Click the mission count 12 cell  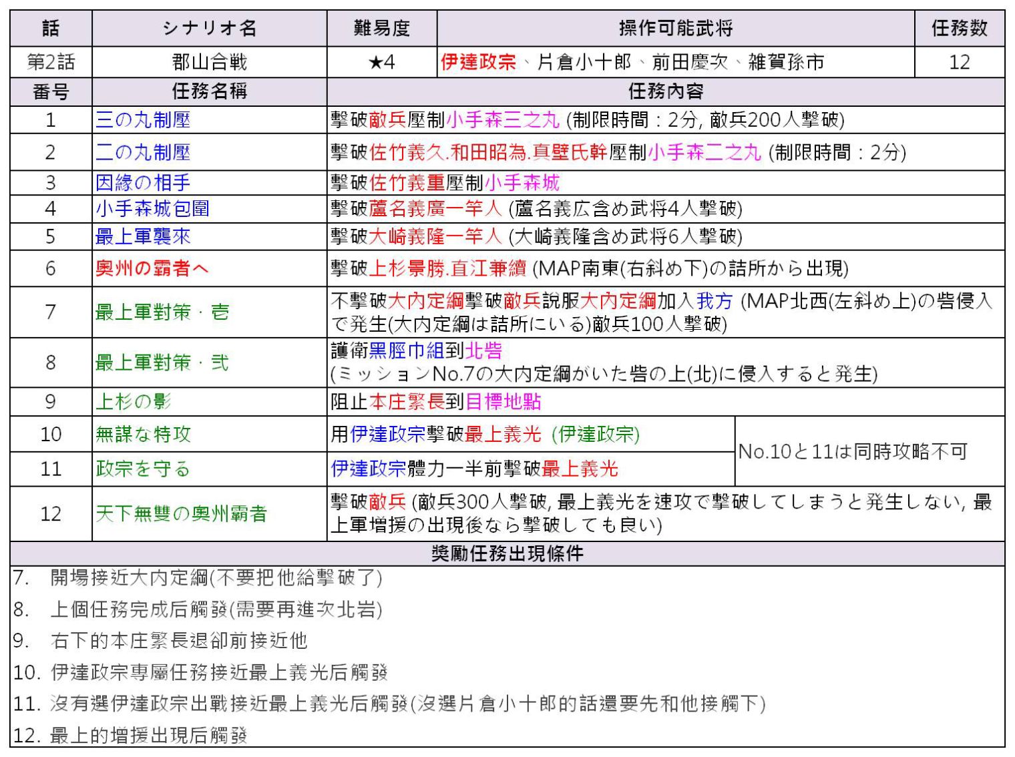[x=960, y=62]
